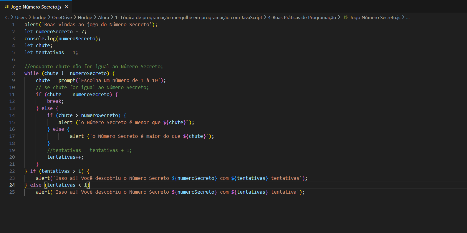Click the word 'tentativa`' ending line 25
The height and width of the screenshot is (233, 467).
click(x=285, y=192)
